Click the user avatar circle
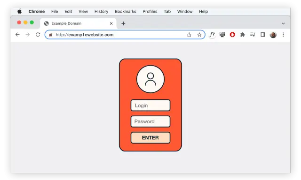The image size is (301, 180). (150, 79)
